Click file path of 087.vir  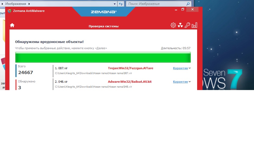(93, 73)
